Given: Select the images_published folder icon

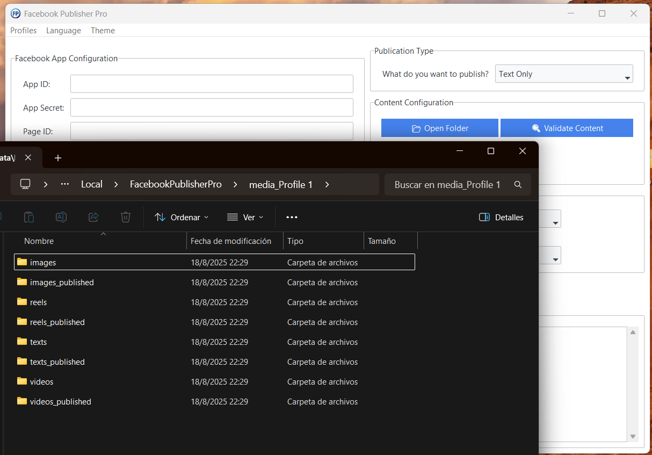Looking at the screenshot, I should click(22, 282).
